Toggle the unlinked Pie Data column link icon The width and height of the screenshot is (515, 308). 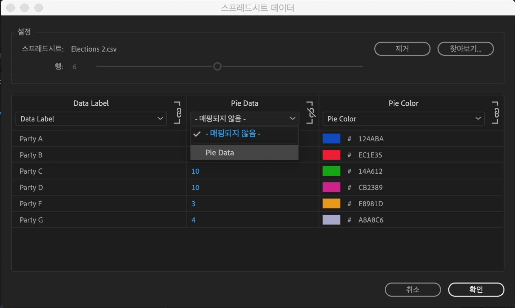point(310,113)
